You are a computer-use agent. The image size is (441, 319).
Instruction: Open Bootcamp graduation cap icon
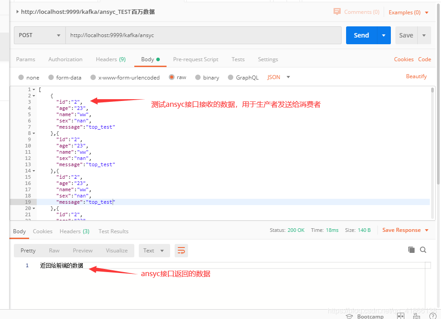point(349,316)
